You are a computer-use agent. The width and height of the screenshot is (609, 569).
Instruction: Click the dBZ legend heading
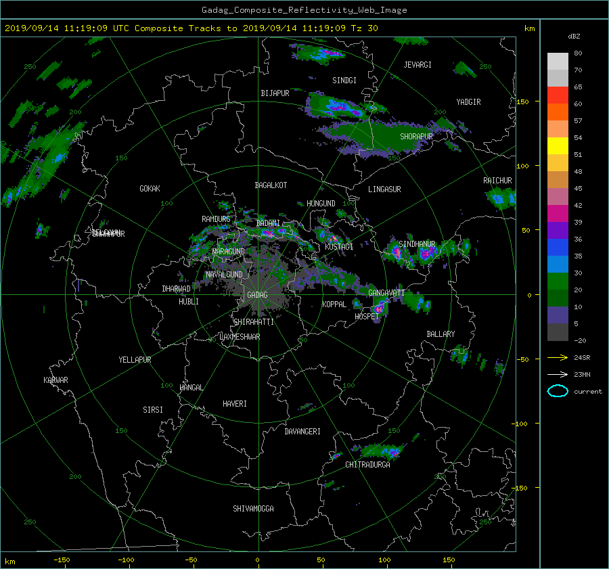click(x=574, y=36)
